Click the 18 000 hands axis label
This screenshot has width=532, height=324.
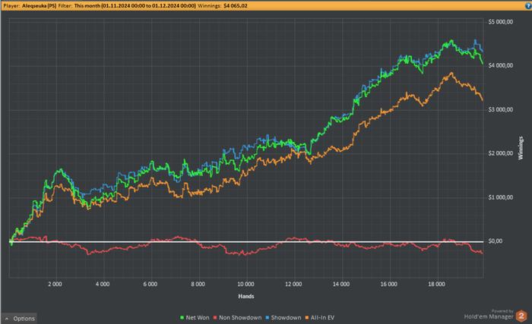(x=436, y=284)
